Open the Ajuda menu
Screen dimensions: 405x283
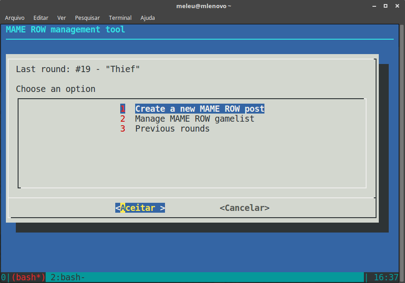tap(147, 18)
